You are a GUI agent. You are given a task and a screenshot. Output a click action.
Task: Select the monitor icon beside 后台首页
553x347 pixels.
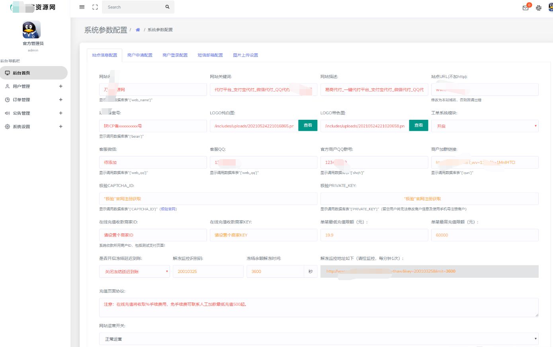(8, 73)
